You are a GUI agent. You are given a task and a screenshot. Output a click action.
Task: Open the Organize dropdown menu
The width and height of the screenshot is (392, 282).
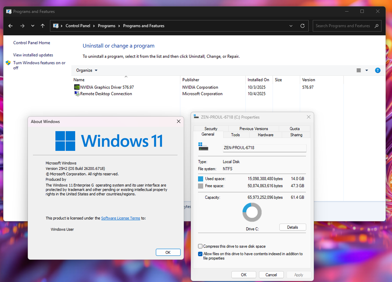(87, 70)
